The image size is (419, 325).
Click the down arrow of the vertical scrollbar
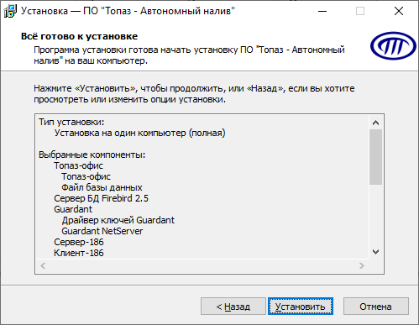coord(375,252)
